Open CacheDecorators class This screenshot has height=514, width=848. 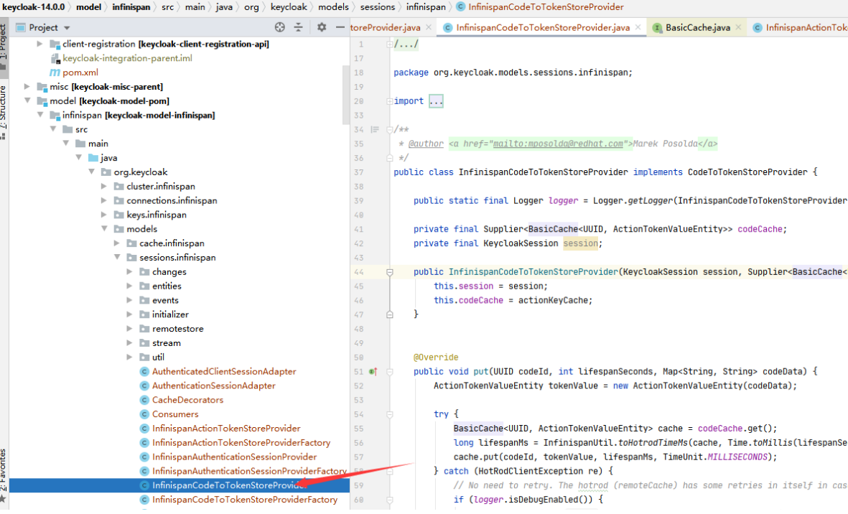[x=187, y=400]
